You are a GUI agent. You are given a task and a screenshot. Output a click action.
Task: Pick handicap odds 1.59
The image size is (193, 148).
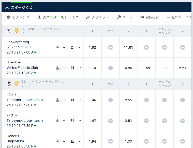pos(146,68)
